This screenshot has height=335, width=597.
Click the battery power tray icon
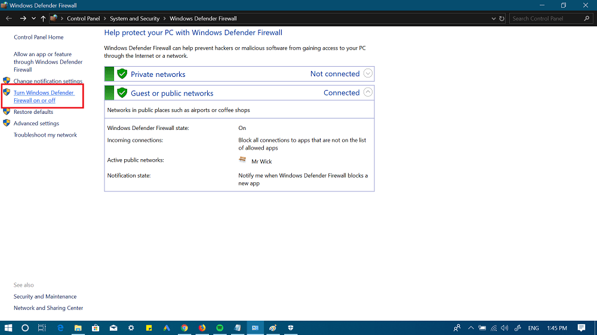click(482, 328)
